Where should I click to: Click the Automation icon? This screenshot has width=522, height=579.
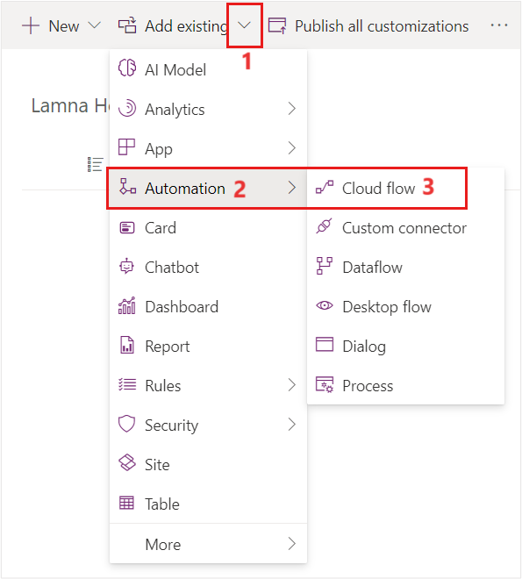[127, 187]
